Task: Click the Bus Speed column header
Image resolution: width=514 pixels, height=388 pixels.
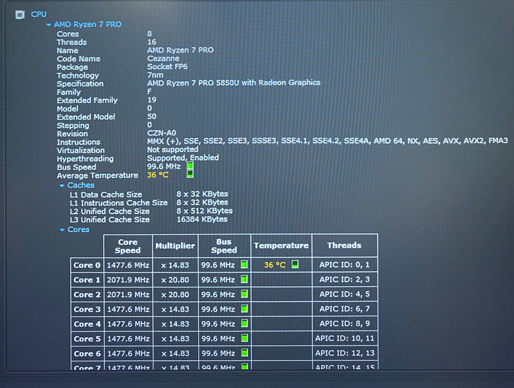Action: click(224, 246)
